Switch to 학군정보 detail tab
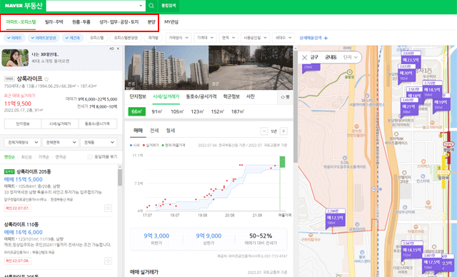457x277 pixels. click(x=231, y=96)
